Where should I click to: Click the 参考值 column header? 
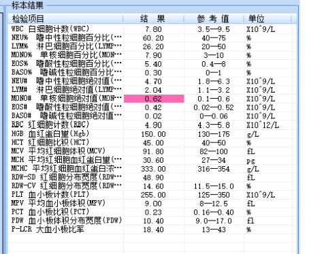pos(214,18)
